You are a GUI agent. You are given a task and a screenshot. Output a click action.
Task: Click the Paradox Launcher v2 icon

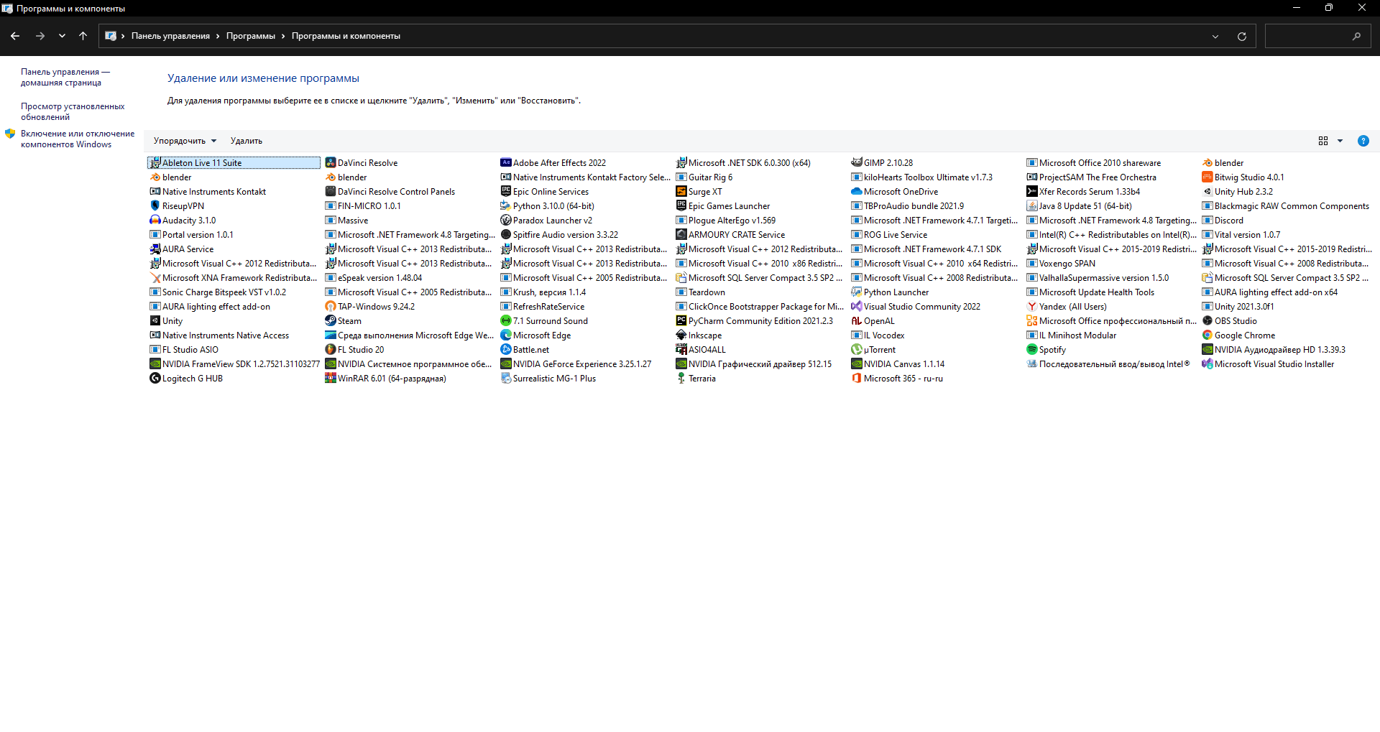506,221
